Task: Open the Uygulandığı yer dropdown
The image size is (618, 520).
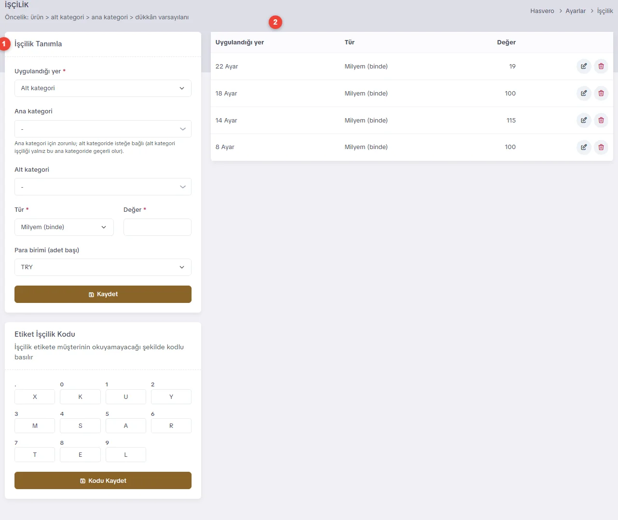Action: 103,88
